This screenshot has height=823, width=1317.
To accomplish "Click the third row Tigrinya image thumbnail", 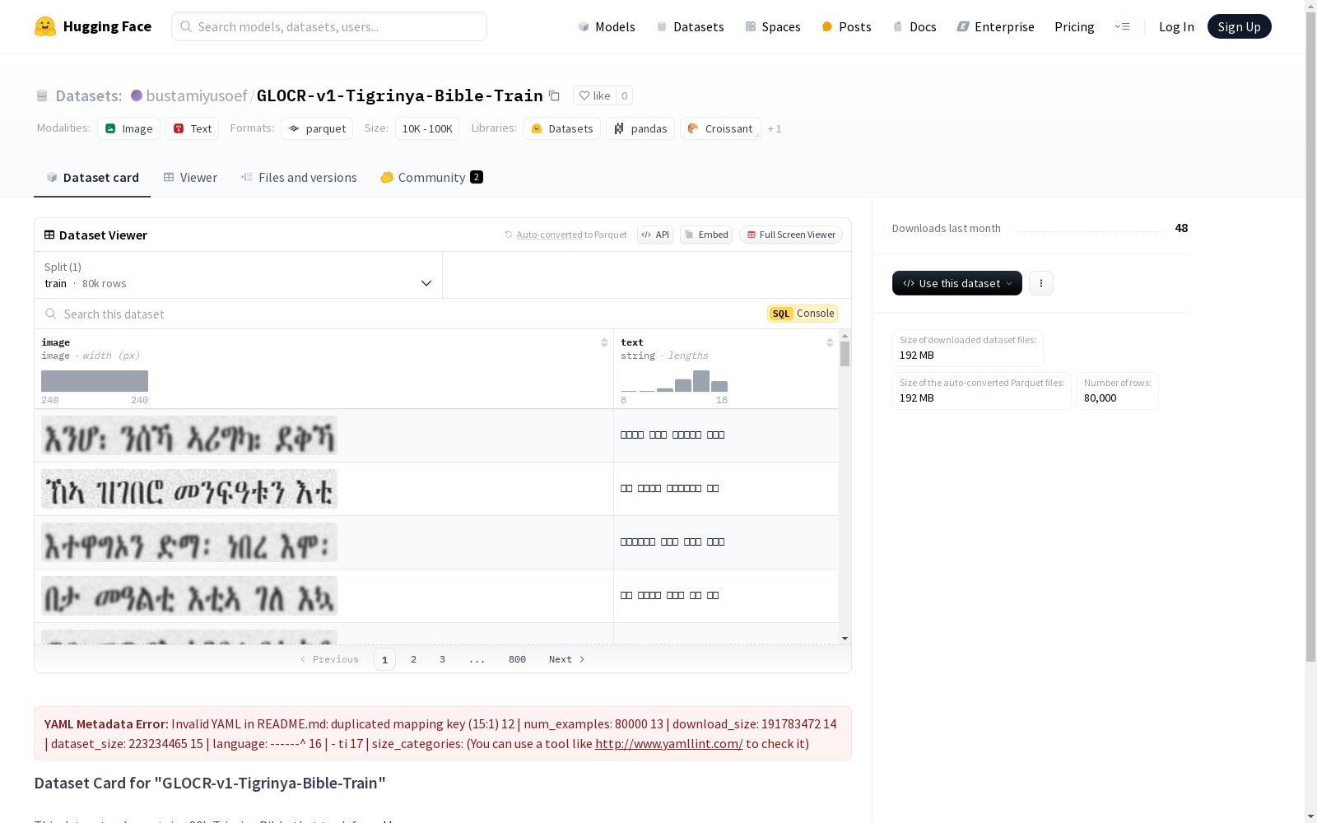I will pos(189,542).
